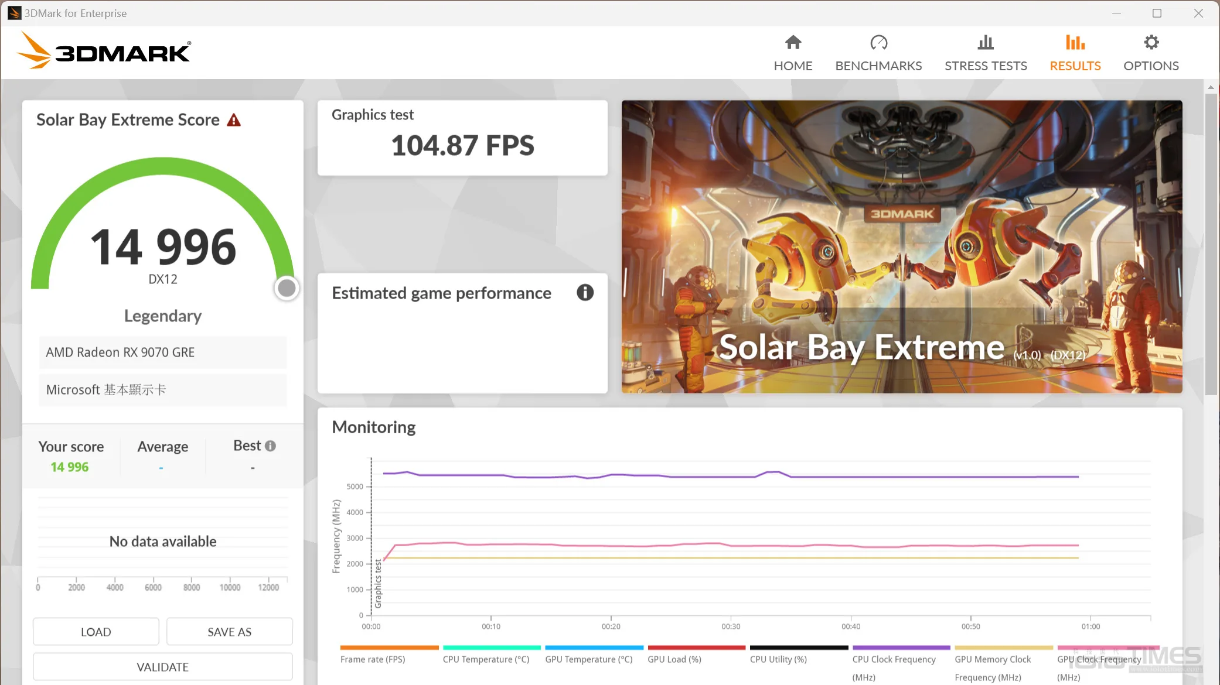
Task: Toggle the CPU Utility (%) legend series
Action: [799, 655]
